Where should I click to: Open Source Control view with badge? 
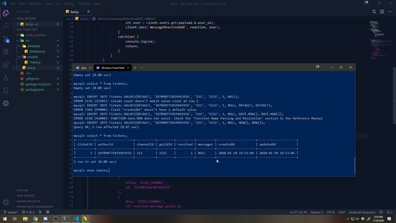pos(6,39)
